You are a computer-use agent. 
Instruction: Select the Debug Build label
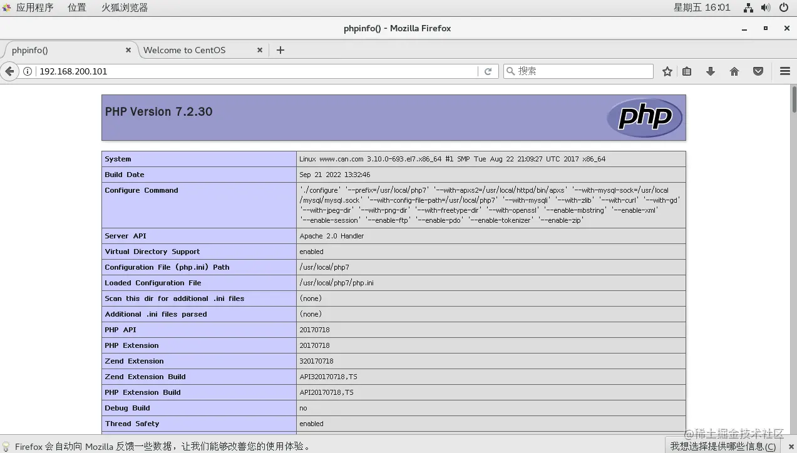click(127, 408)
